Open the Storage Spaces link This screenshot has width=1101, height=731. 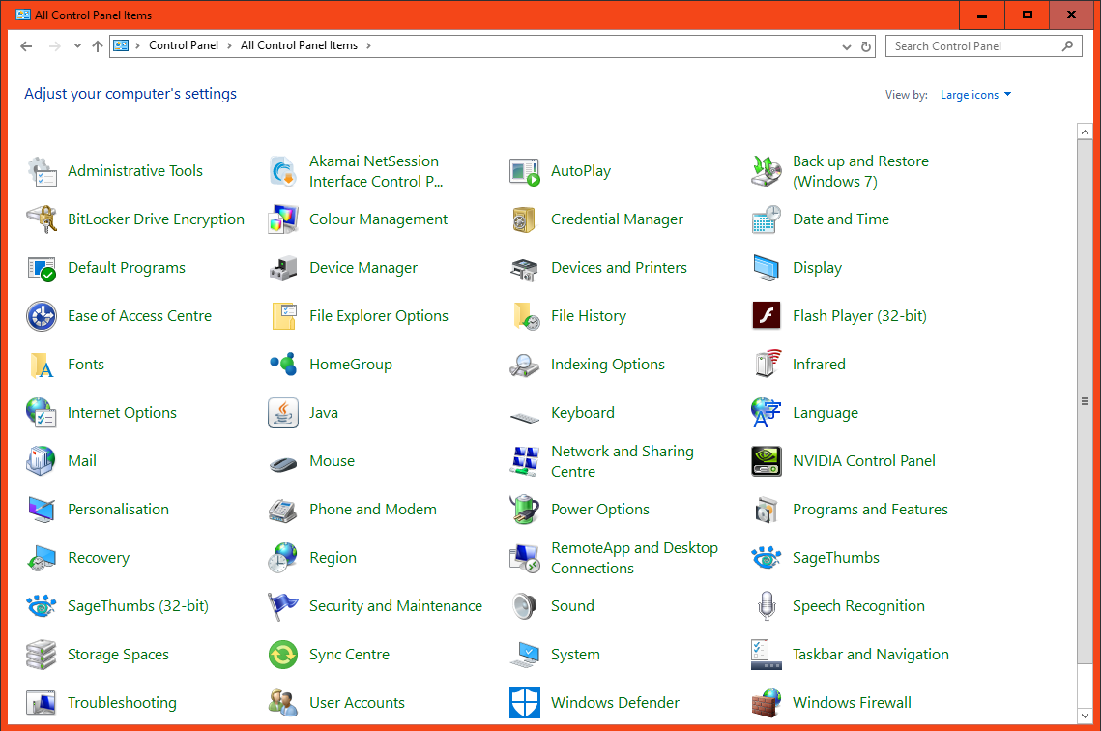coord(118,655)
